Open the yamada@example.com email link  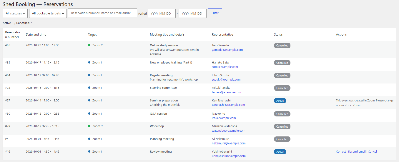coord(227,50)
